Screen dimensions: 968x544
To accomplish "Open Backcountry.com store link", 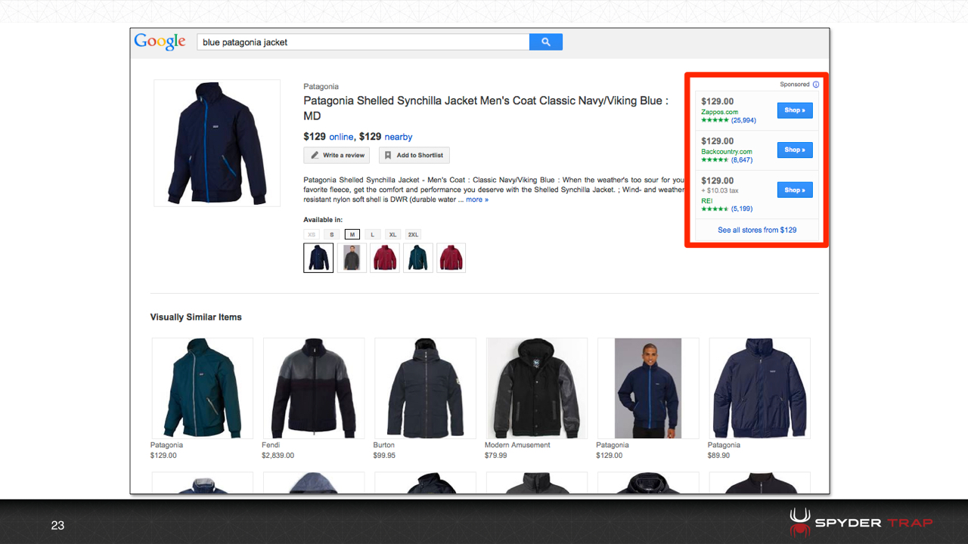I will pos(727,152).
